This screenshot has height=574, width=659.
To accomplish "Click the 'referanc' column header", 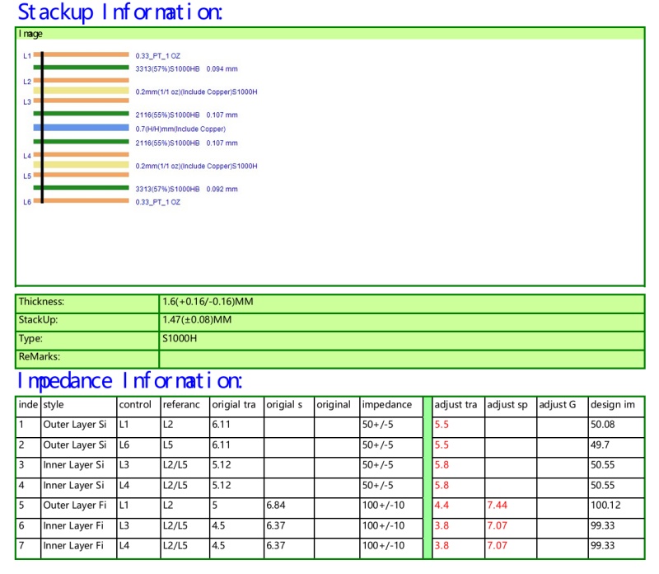I will pyautogui.click(x=184, y=406).
